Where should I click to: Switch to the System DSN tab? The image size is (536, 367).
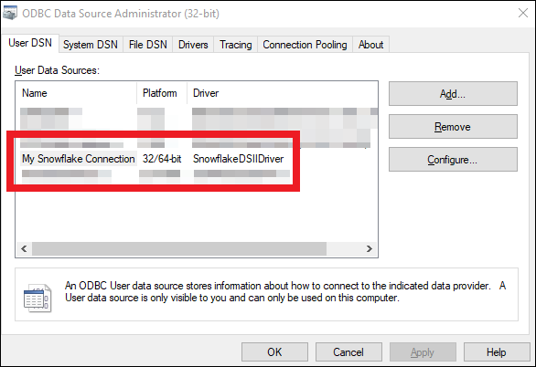[x=91, y=45]
